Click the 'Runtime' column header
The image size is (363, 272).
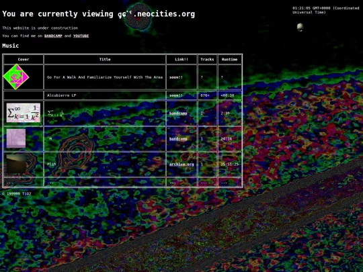point(230,60)
